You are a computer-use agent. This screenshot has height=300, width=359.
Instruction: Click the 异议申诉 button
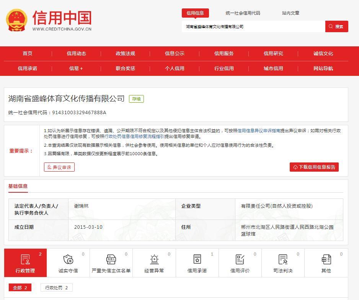pyautogui.click(x=59, y=167)
